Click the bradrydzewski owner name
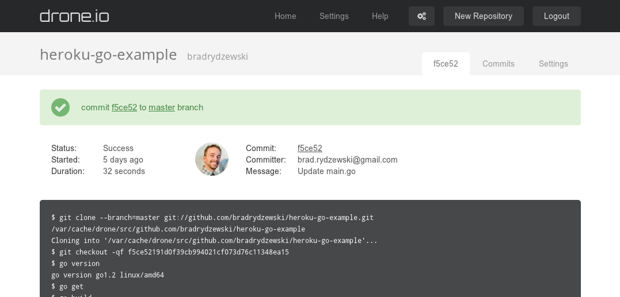This screenshot has height=297, width=620. coord(218,56)
